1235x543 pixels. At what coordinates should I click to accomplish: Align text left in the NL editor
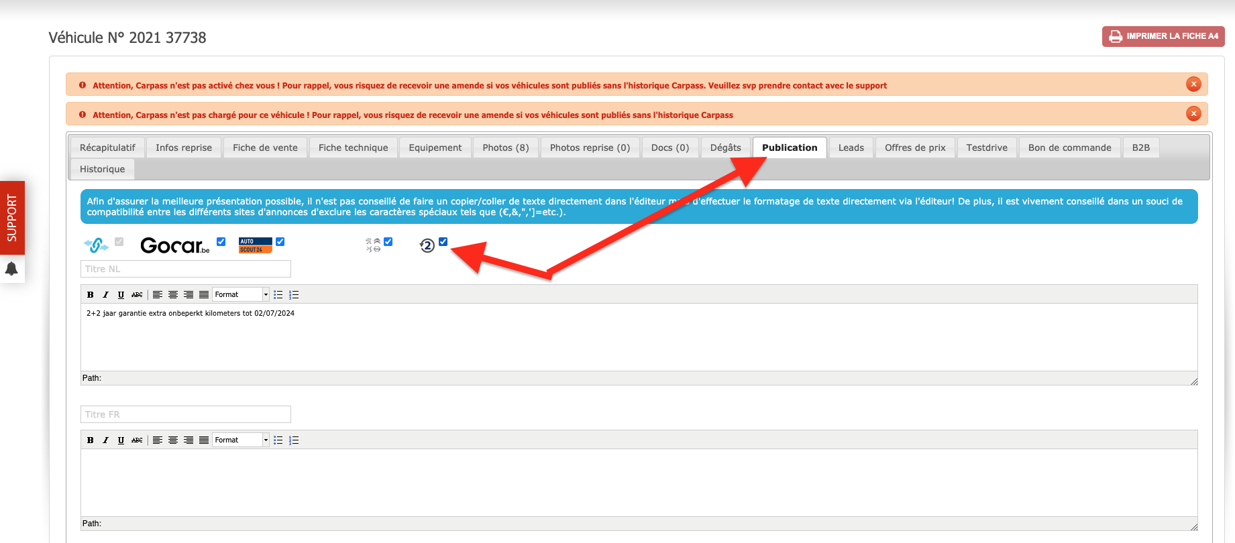coord(158,294)
